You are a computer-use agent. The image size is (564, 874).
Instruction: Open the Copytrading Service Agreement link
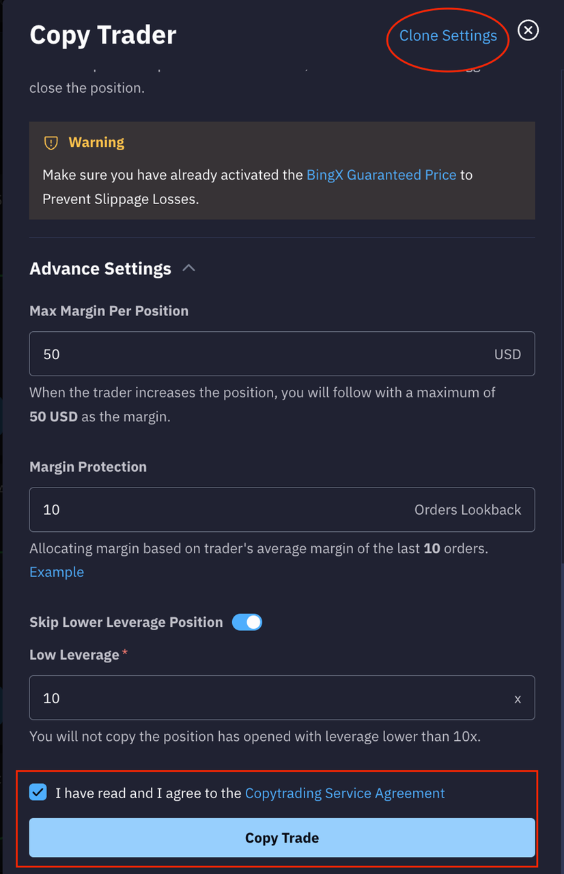tap(345, 793)
